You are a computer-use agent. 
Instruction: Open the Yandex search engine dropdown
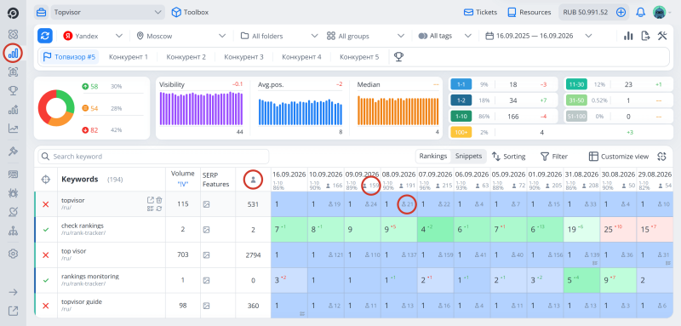click(94, 36)
